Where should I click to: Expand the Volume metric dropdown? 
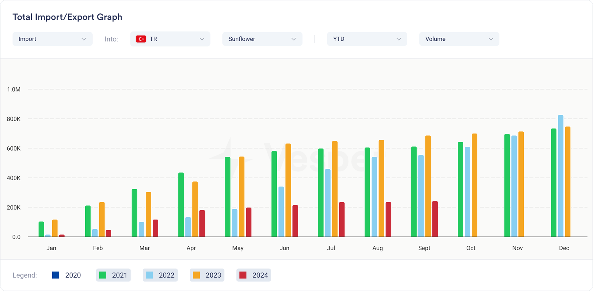pos(459,39)
